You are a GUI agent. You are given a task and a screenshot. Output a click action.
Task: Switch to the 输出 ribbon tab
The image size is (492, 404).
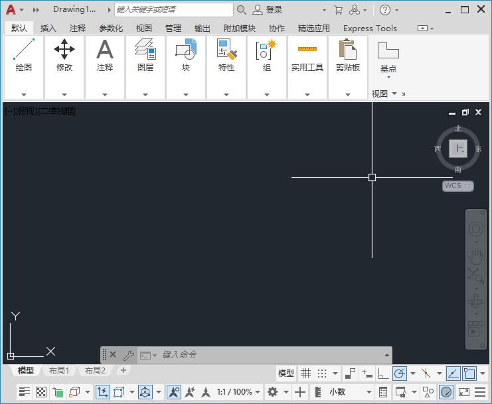pos(203,29)
